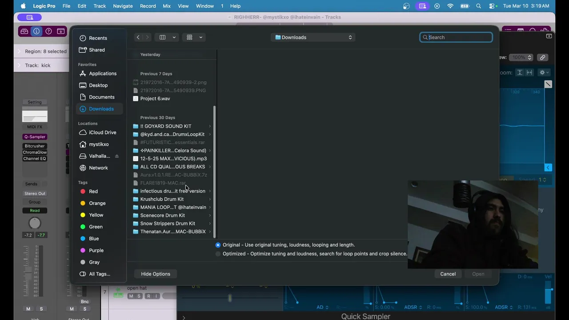Click the download tray toolbar icon
This screenshot has width=569, height=320.
pos(60,31)
